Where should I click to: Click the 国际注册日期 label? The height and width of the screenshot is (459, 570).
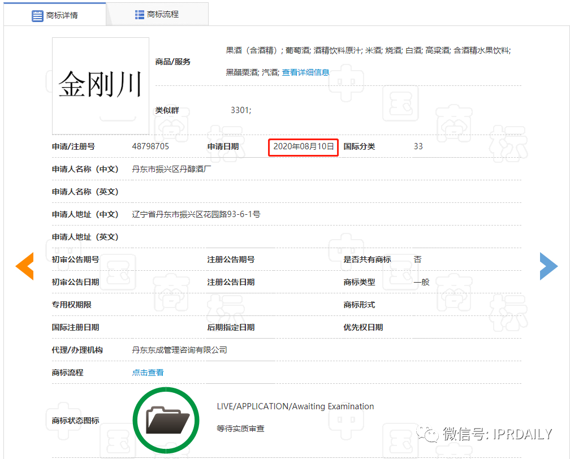75,327
